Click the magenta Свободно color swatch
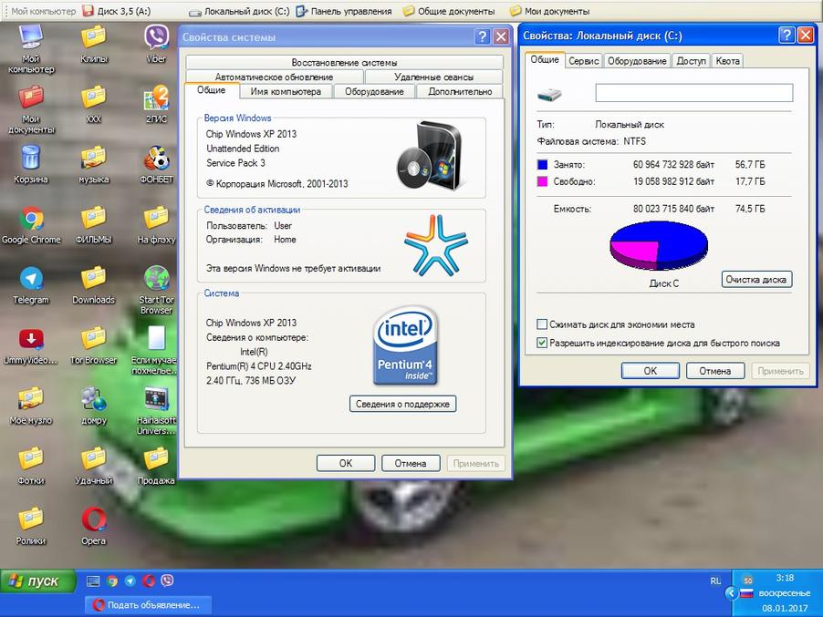Screen dimensions: 823x617 (x=542, y=181)
